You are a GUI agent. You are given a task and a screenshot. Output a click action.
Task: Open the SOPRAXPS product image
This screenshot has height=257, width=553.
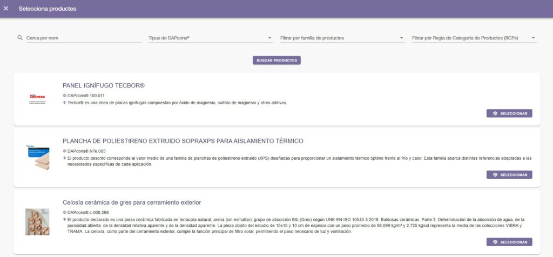click(38, 157)
